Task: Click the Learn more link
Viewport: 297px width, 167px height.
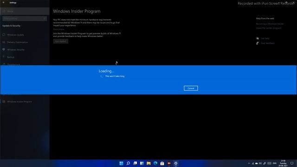Action: (59, 29)
